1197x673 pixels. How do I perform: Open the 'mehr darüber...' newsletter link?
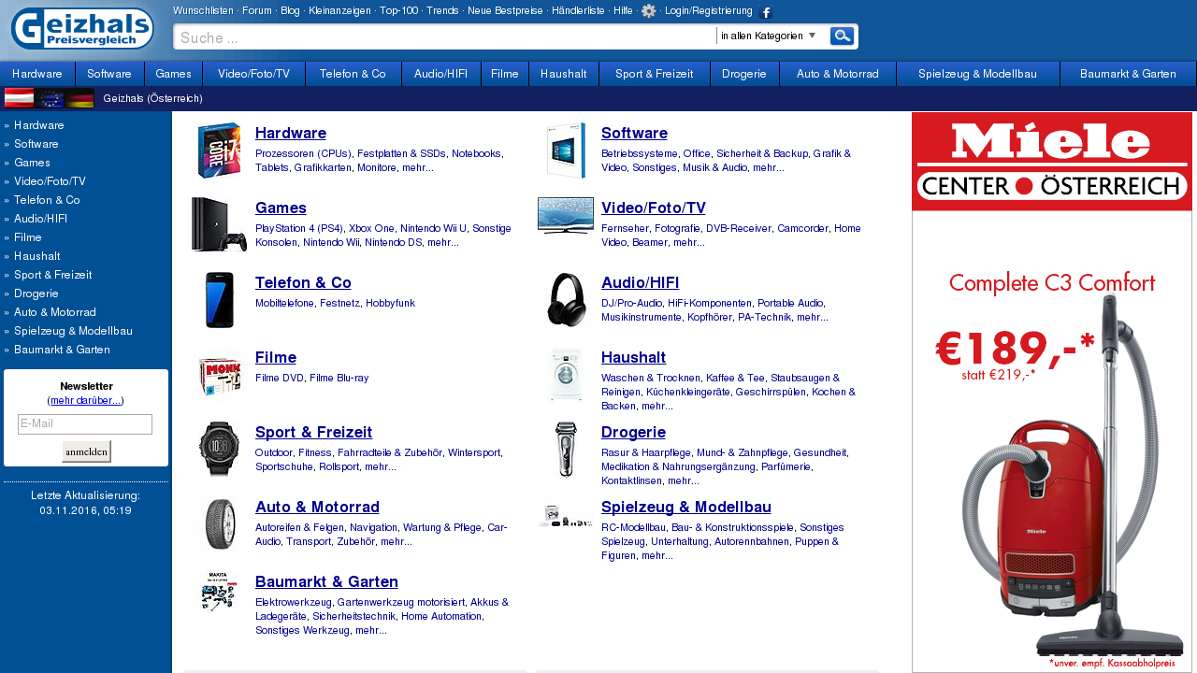click(85, 400)
